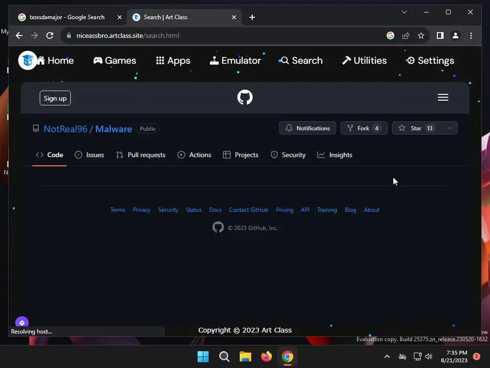The image size is (490, 368).
Task: View site info via lock icon
Action: (x=69, y=35)
